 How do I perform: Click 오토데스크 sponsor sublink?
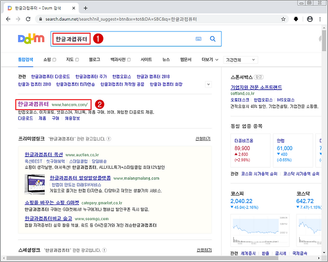(x=240, y=100)
